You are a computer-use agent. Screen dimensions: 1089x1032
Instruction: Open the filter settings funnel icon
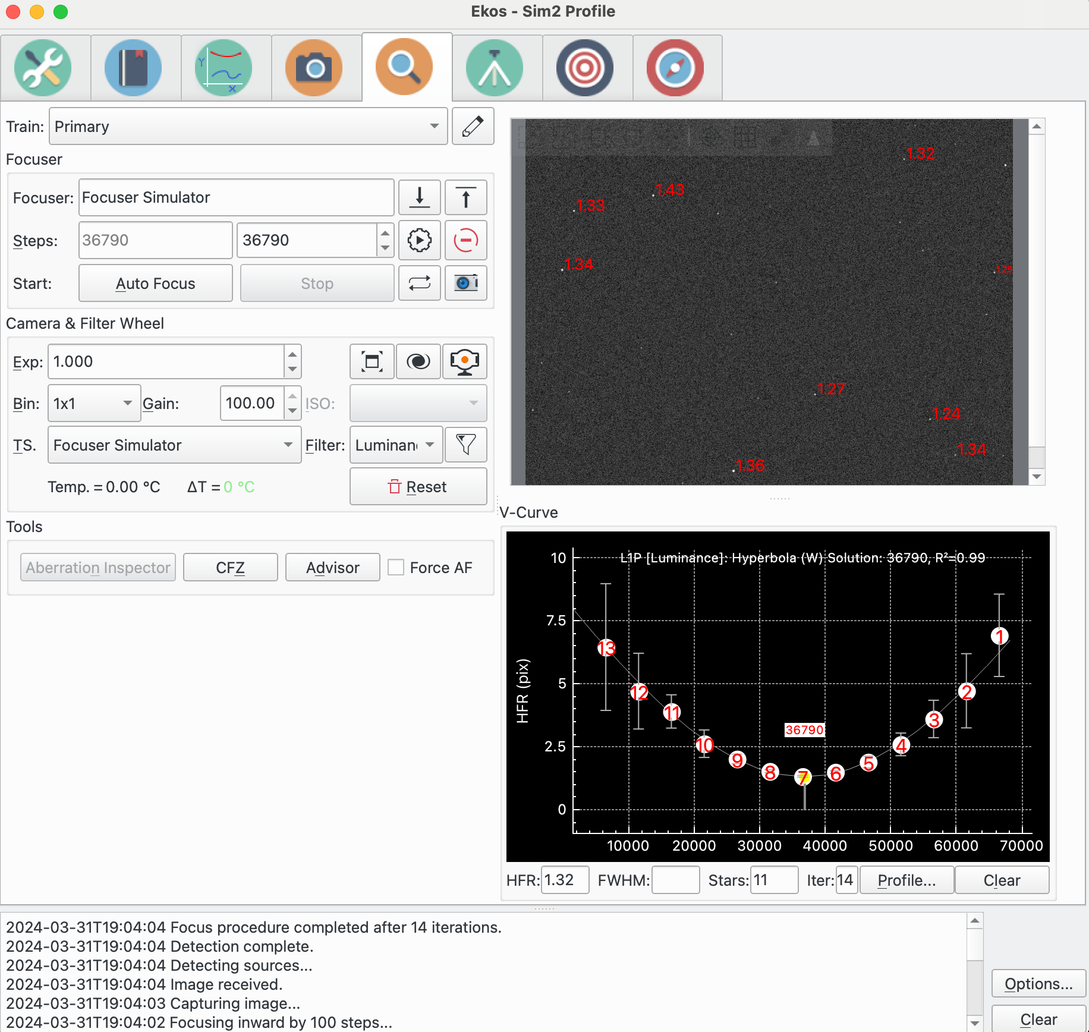[x=465, y=445]
